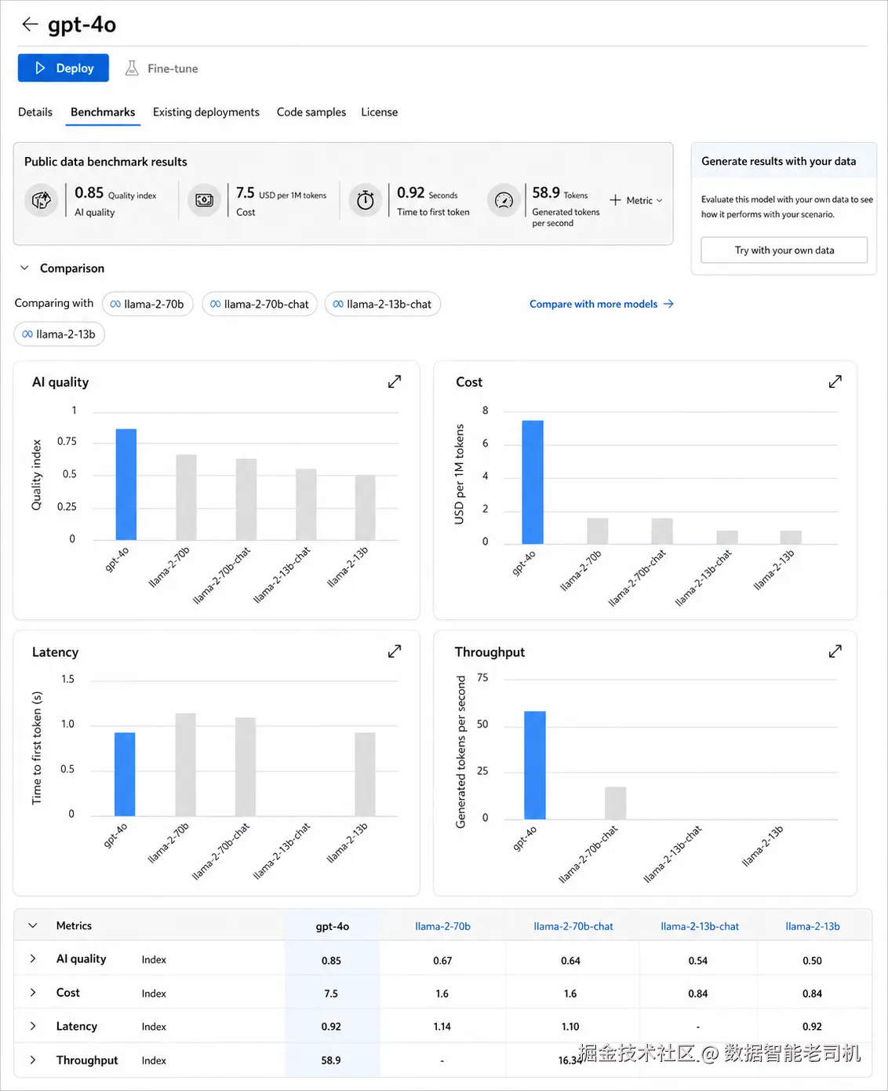Screen dimensions: 888x1091
Task: Open llama-2-70b column header link
Action: (442, 926)
